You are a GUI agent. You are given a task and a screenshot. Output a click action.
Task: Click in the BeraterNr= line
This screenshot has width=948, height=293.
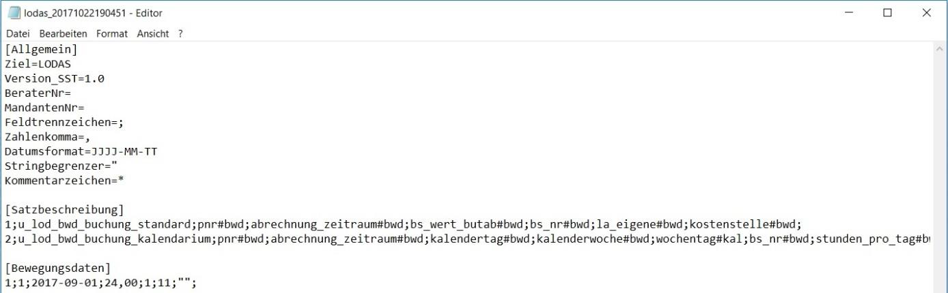tap(38, 93)
